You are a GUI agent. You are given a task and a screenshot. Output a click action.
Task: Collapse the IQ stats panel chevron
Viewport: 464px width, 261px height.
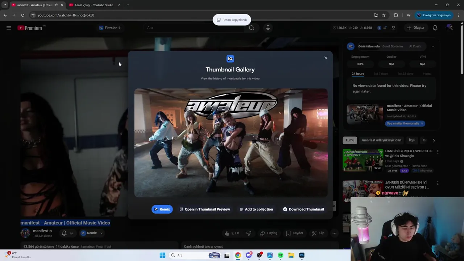(432, 46)
